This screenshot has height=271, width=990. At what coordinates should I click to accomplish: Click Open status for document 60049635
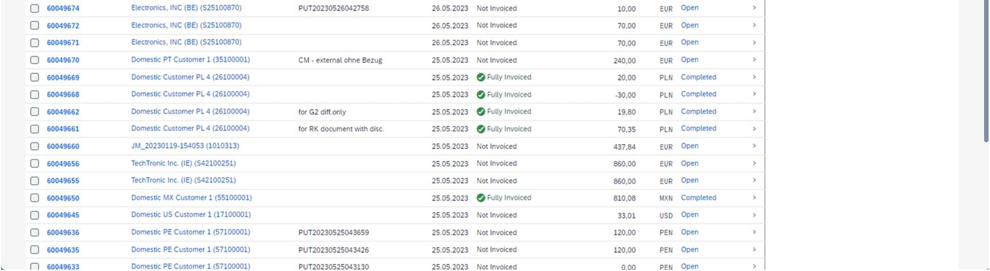pos(689,249)
